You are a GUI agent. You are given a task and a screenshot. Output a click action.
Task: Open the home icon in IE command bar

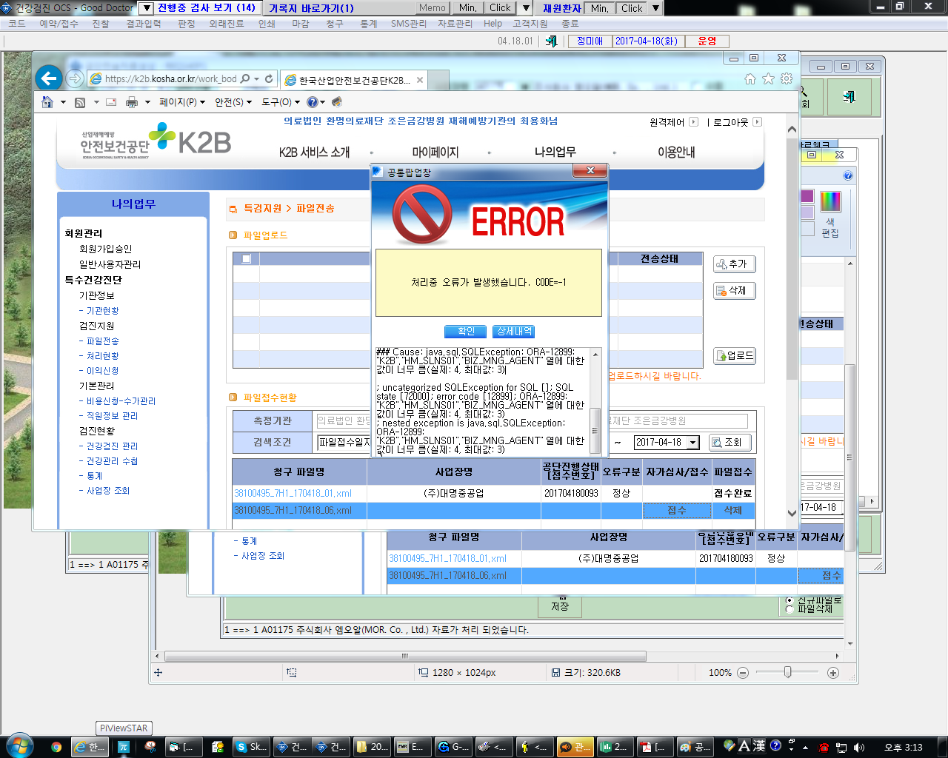47,102
